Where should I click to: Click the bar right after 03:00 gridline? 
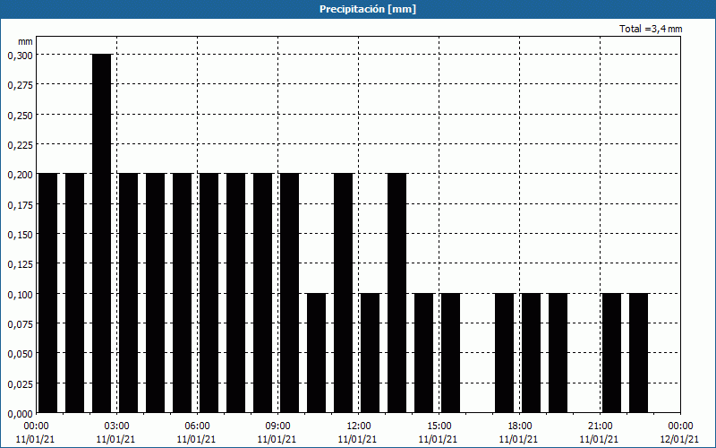pos(128,293)
